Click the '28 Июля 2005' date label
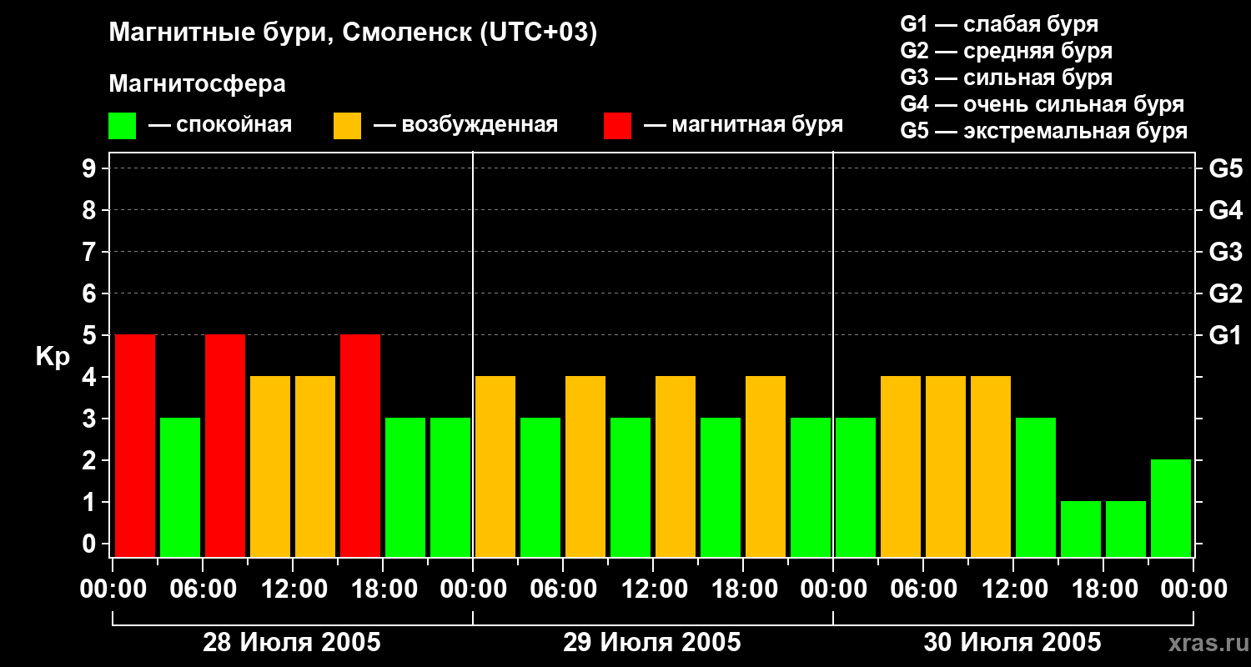 [x=292, y=643]
